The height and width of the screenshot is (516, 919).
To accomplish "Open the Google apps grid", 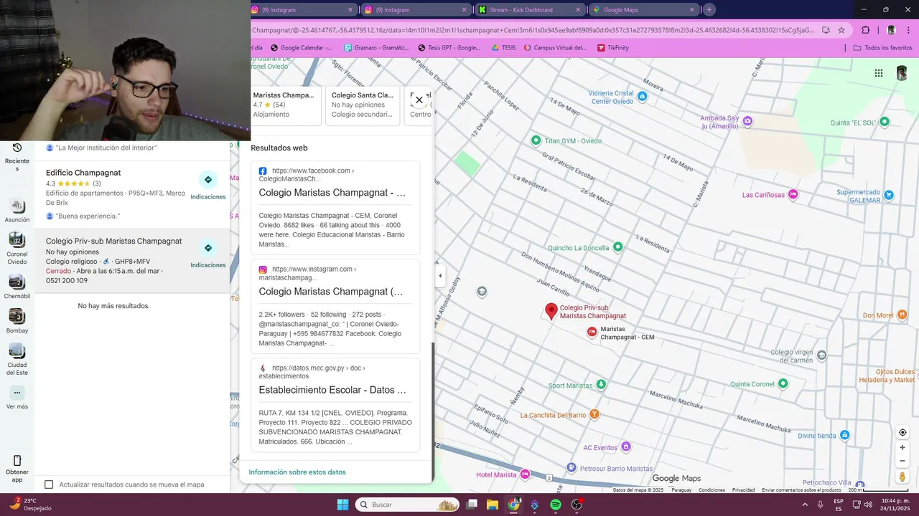I will click(x=879, y=73).
